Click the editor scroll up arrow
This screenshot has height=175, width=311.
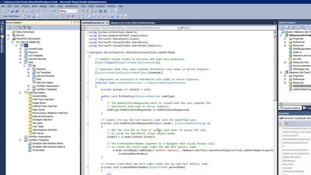click(x=275, y=36)
